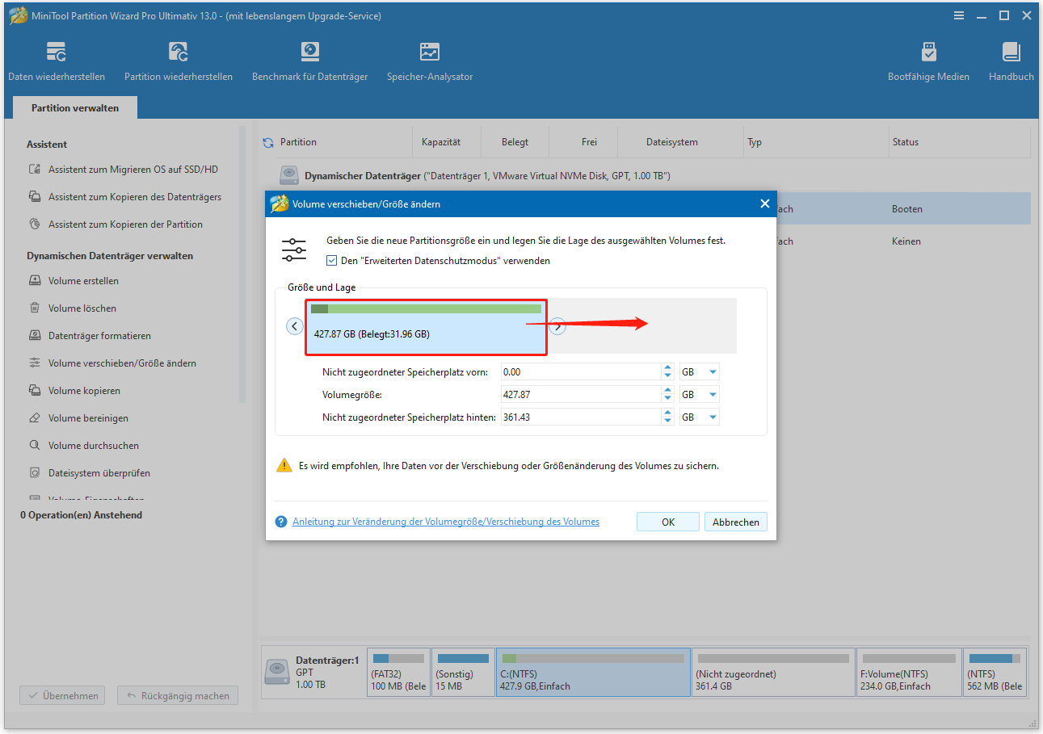Screen dimensions: 1043x734
Task: Launch the Benchmark für Datenträger tool
Action: (x=309, y=61)
